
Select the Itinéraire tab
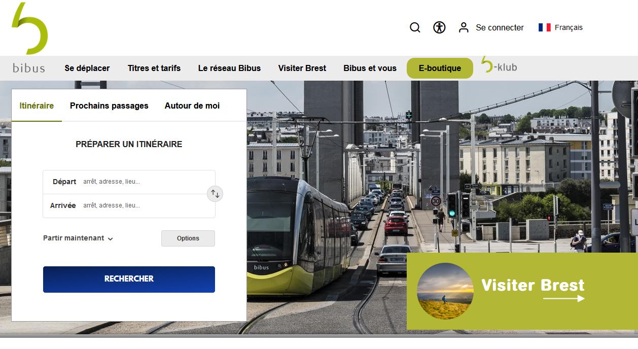pyautogui.click(x=37, y=106)
